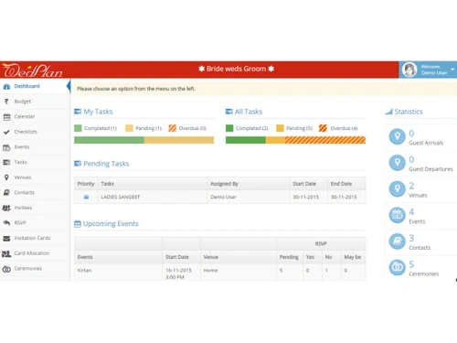Screen dimensions: 457x343
Task: Open Contacts in the left menu
Action: (35, 193)
